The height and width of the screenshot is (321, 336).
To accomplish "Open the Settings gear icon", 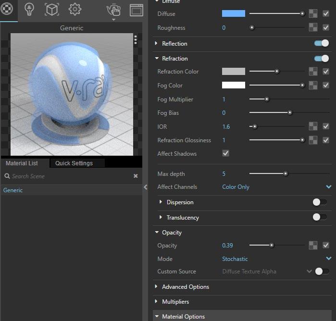I will 75,9.
